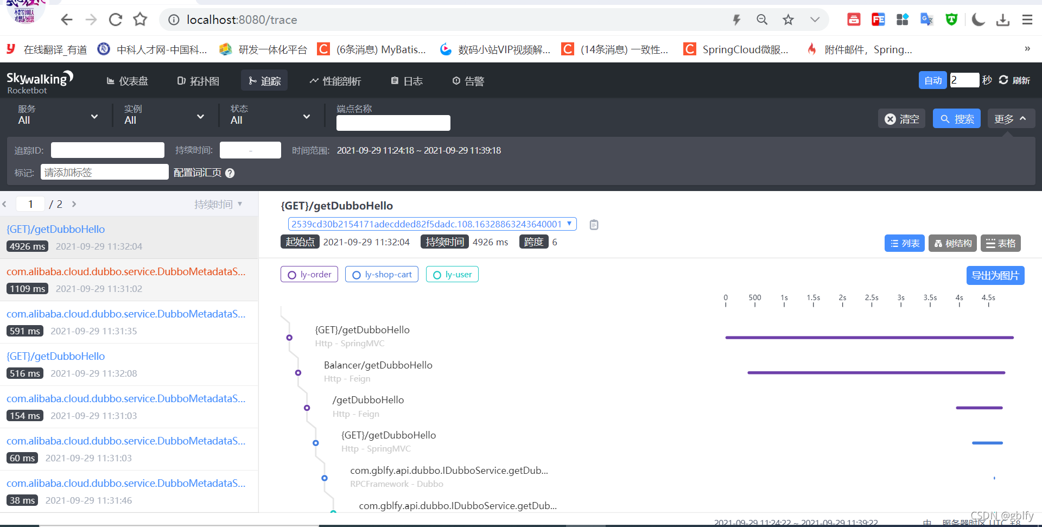Click the 清空 clear button
The image size is (1042, 527).
coord(901,119)
